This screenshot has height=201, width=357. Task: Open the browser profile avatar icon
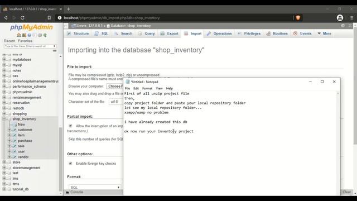point(340,18)
